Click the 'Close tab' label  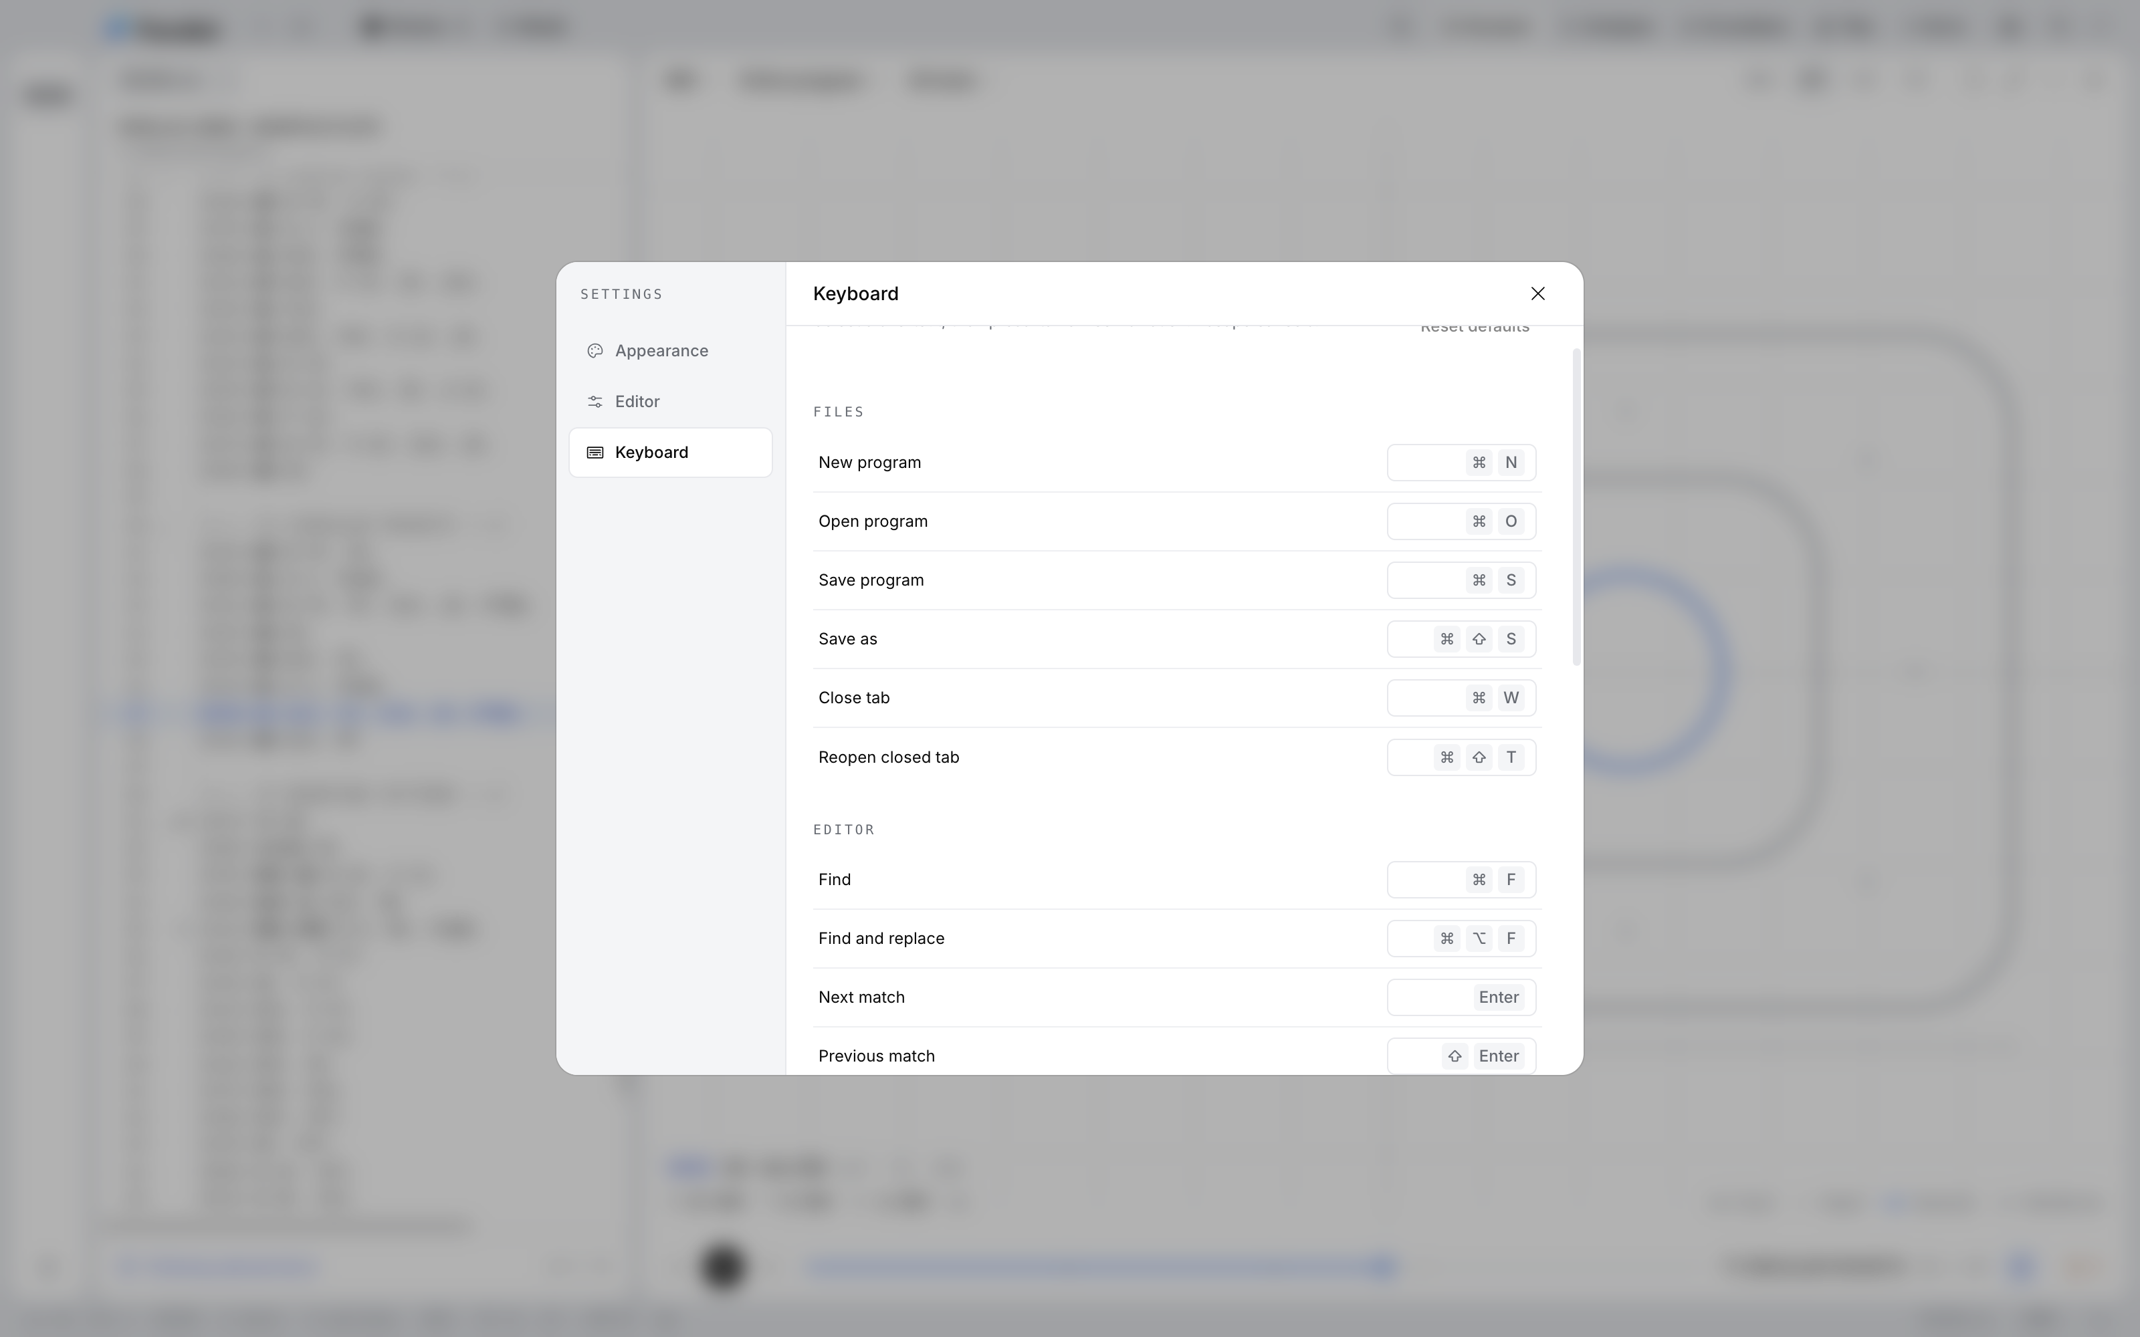[x=853, y=698]
